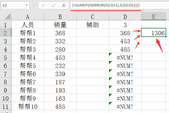Click the #NUM! error cell in row 6
This screenshot has height=113, width=169.
[125, 65]
